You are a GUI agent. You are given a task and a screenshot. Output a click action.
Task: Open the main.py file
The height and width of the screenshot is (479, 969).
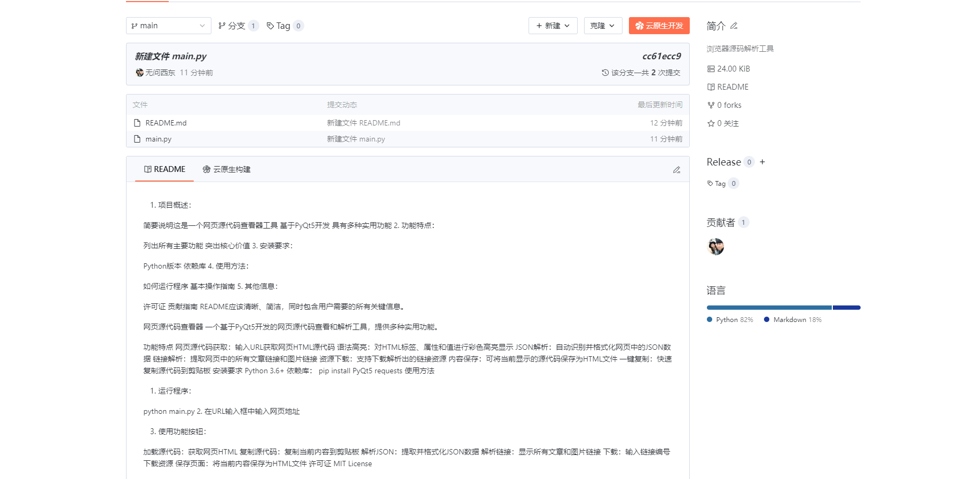[x=159, y=139]
